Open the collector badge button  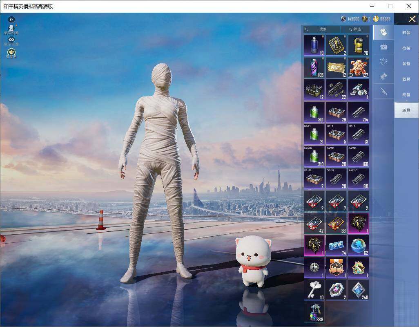tap(11, 53)
